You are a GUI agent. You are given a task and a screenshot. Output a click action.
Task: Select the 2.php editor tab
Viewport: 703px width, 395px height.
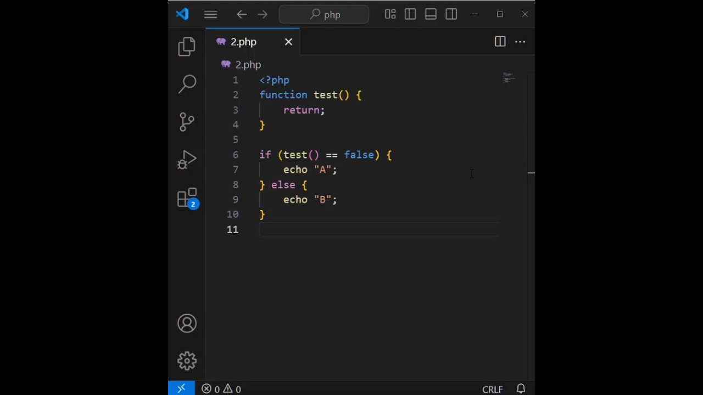tap(253, 42)
